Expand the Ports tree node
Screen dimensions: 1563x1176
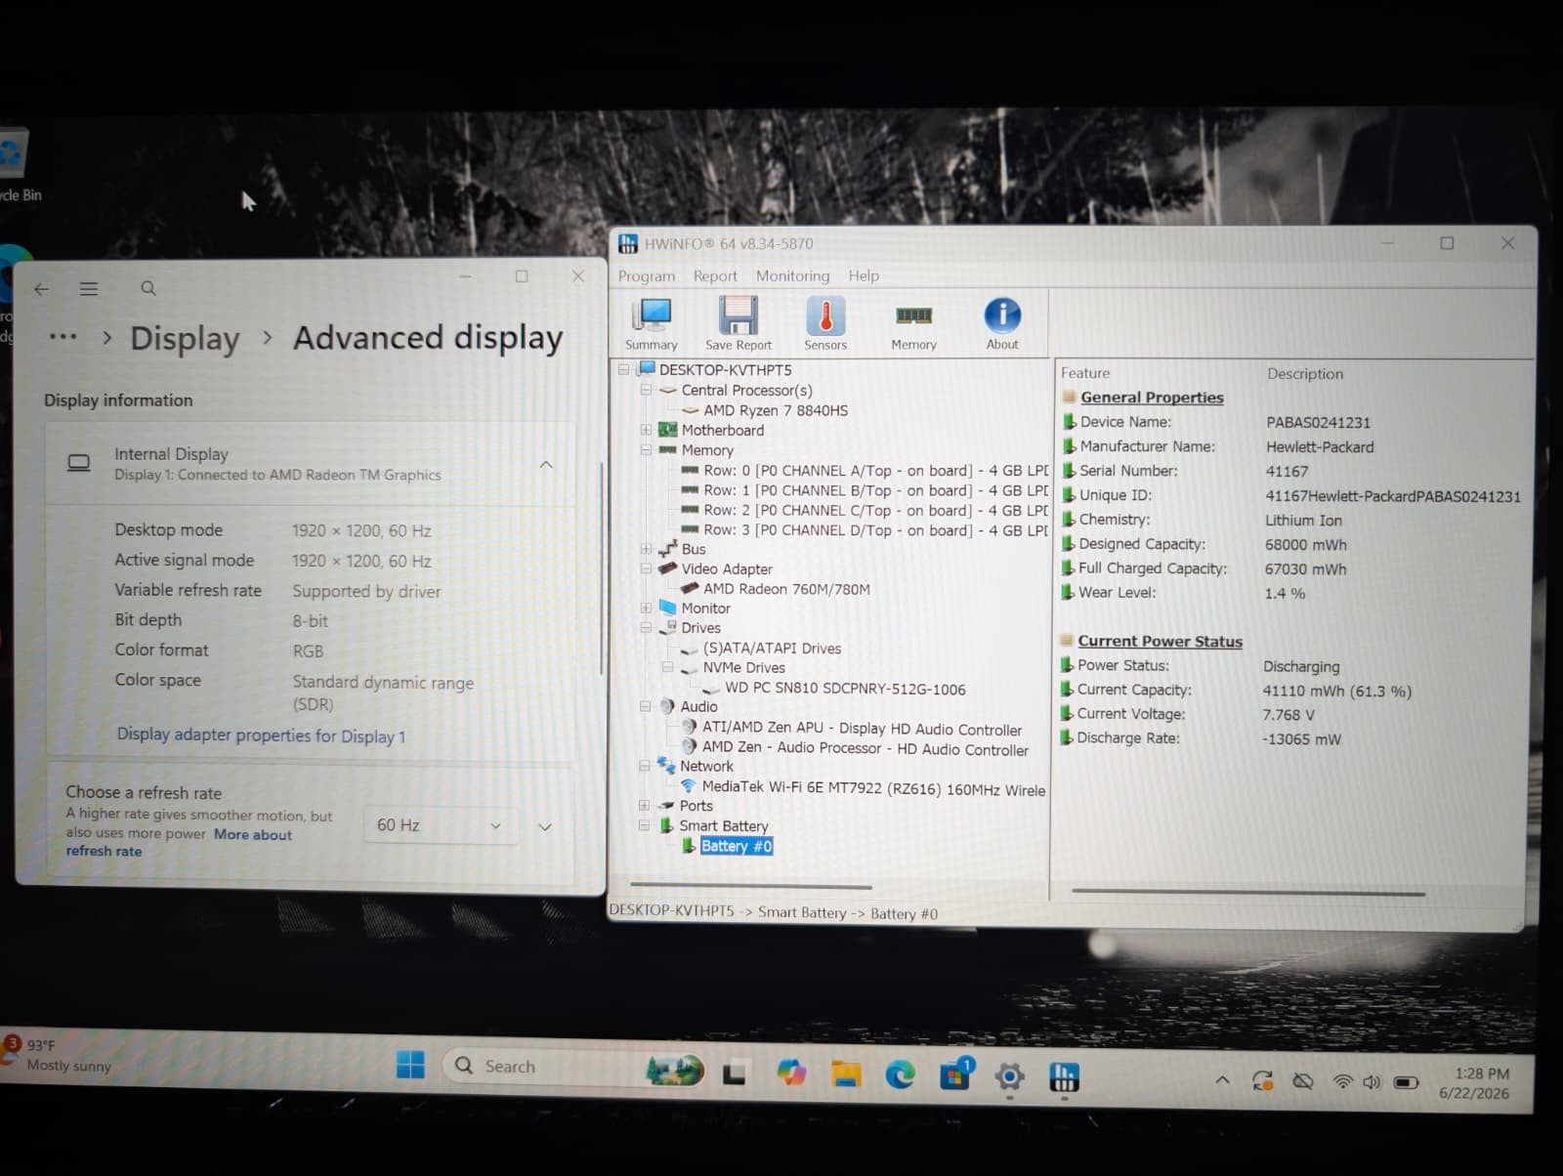(x=644, y=806)
